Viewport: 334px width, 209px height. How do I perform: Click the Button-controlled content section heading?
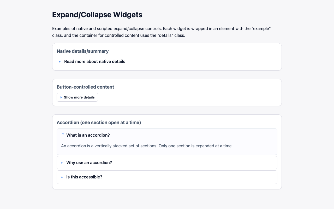(x=85, y=87)
